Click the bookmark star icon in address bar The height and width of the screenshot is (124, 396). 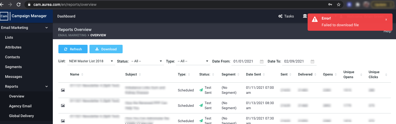[x=338, y=5]
